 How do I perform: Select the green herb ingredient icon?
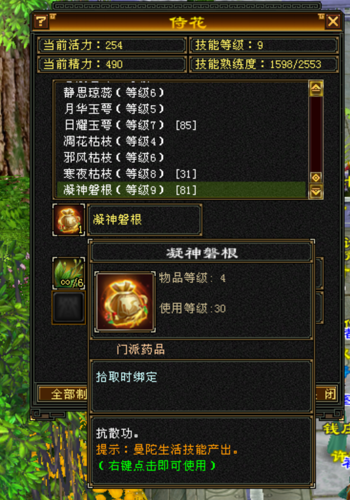tap(69, 274)
